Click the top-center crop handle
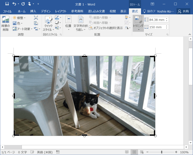193x155 pixels. 84,56
